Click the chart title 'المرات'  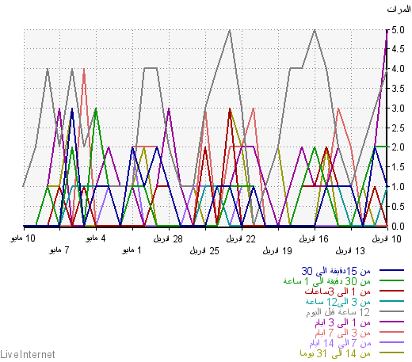coord(399,10)
